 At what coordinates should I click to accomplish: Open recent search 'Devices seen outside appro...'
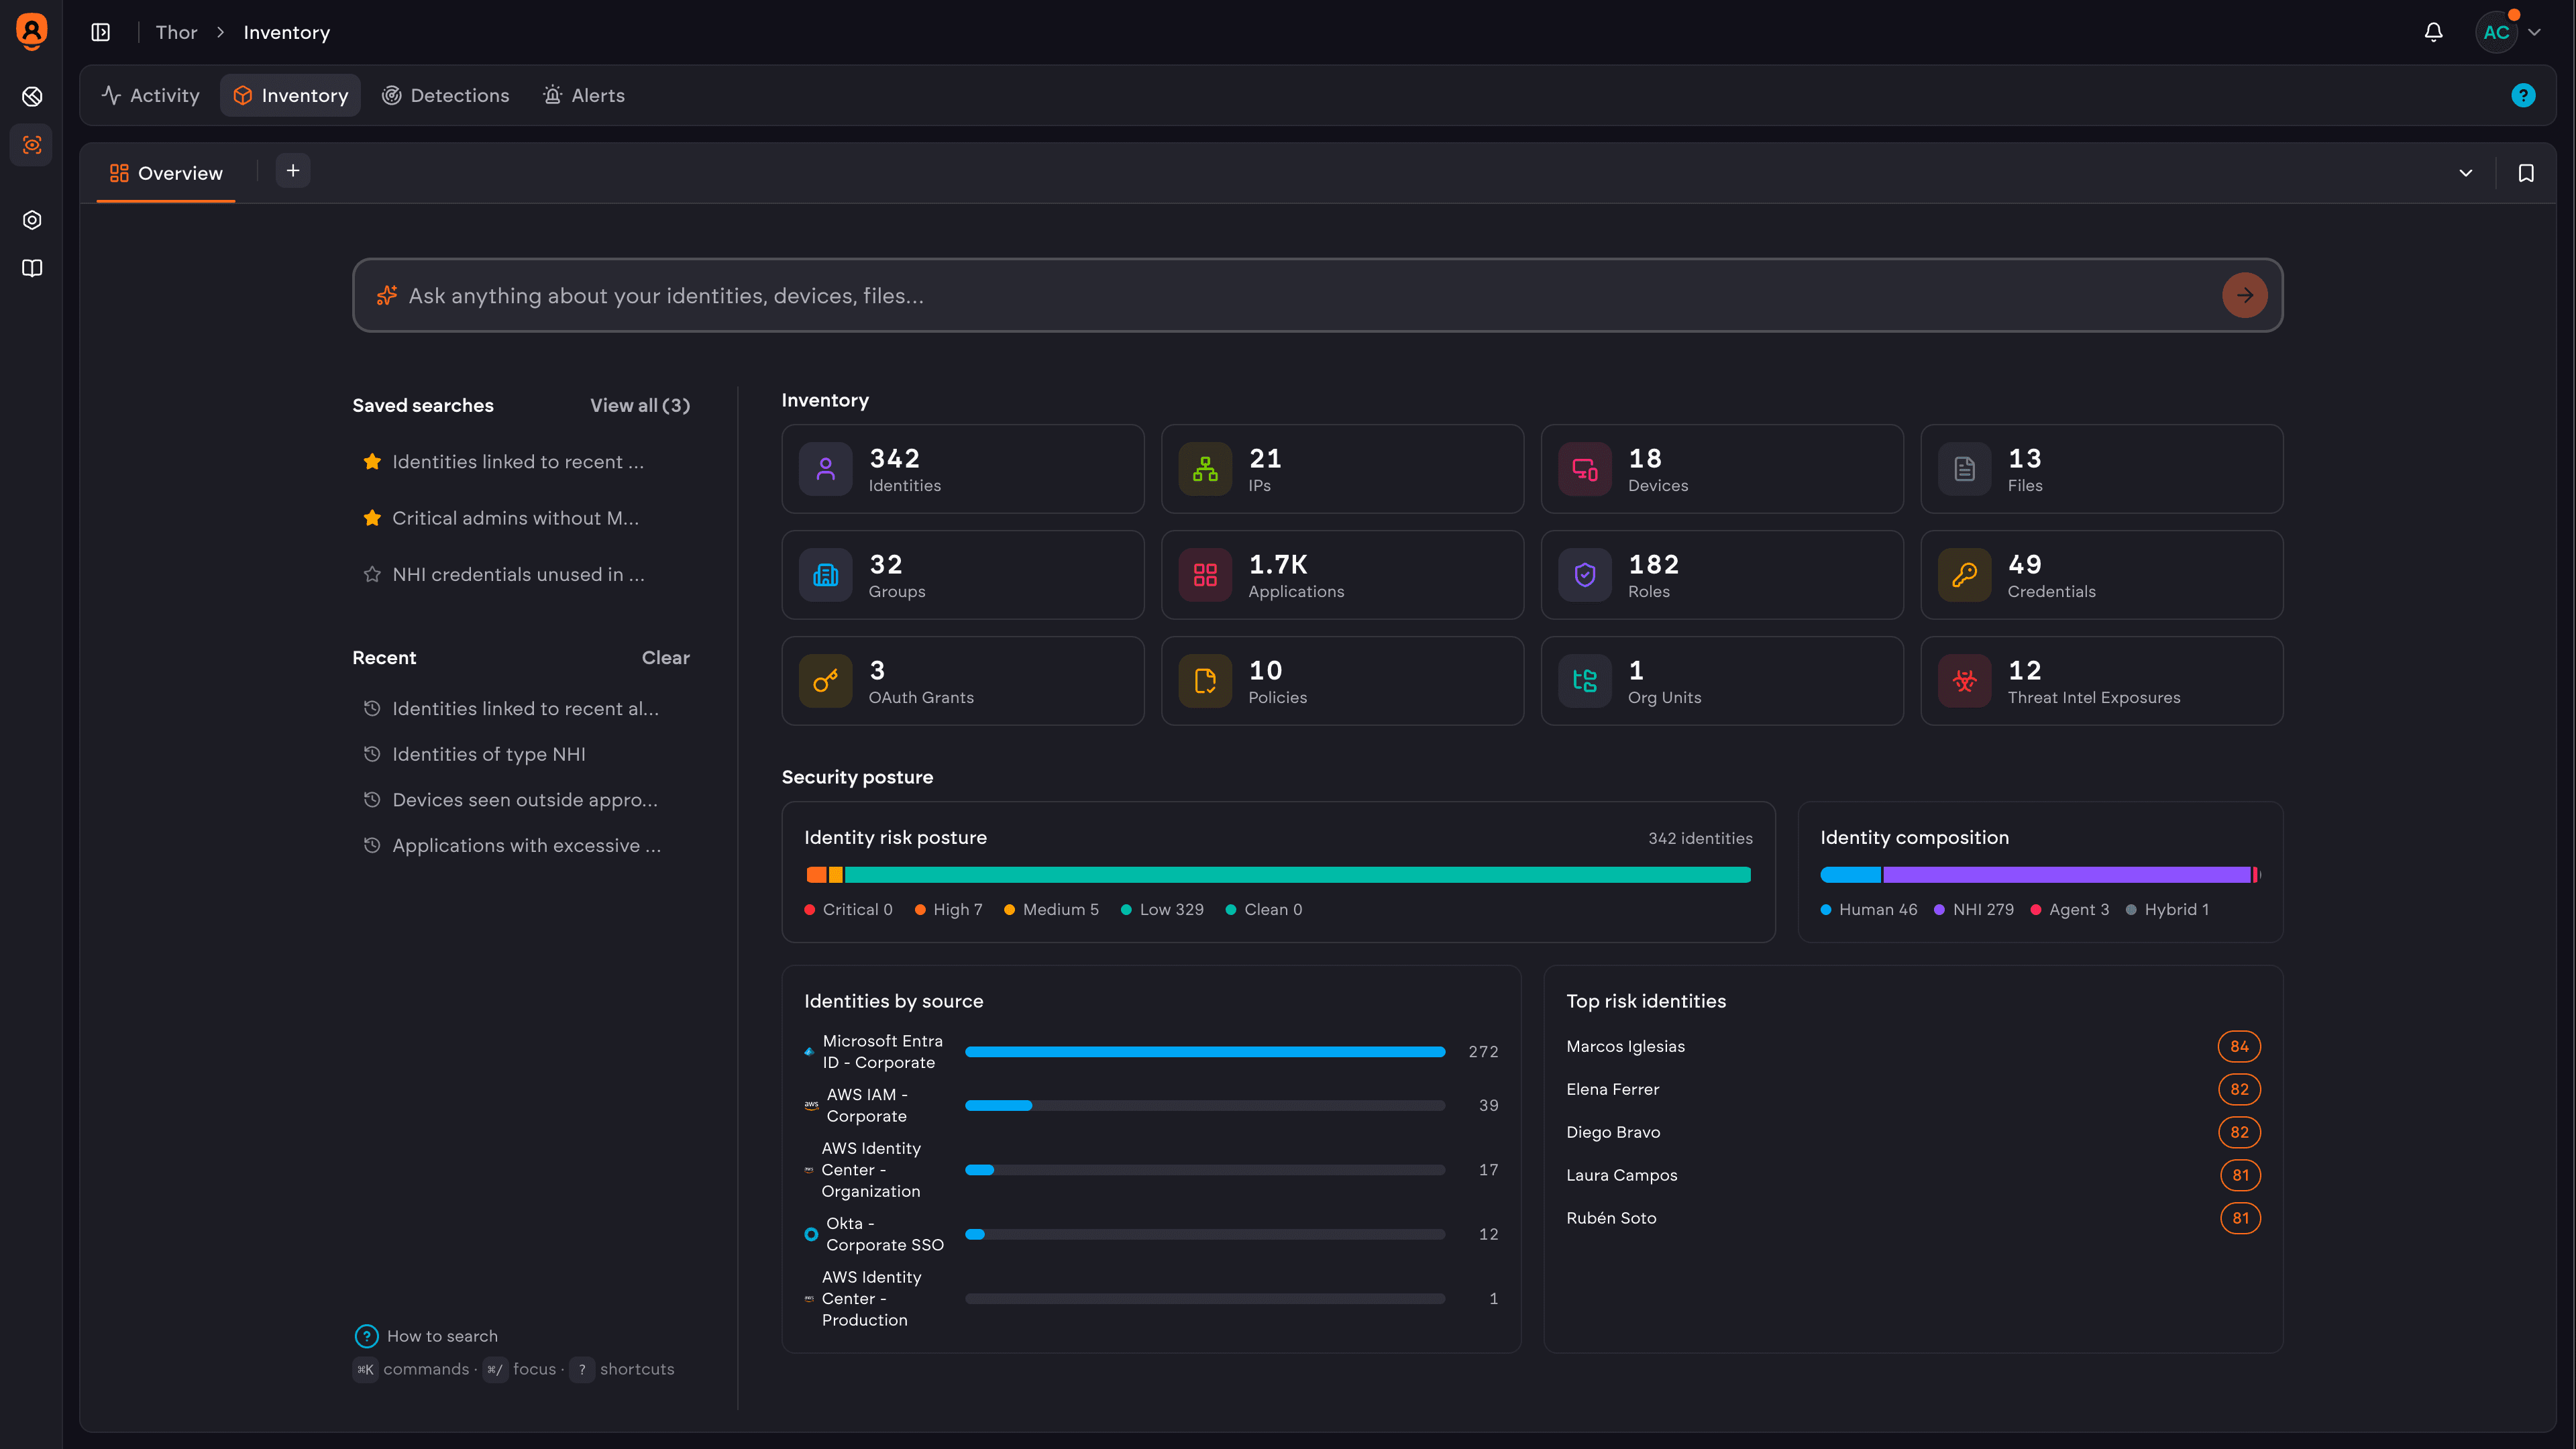click(525, 800)
